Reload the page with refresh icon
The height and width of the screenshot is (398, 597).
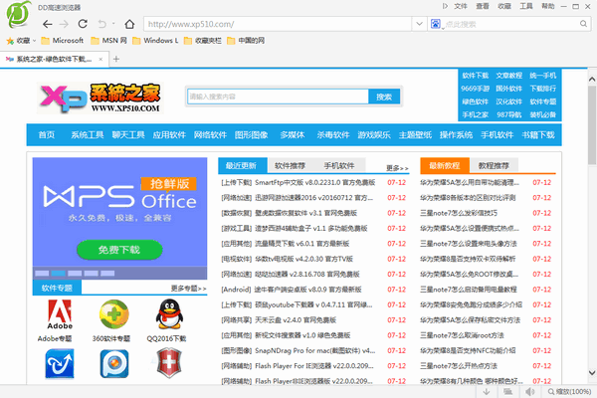83,24
